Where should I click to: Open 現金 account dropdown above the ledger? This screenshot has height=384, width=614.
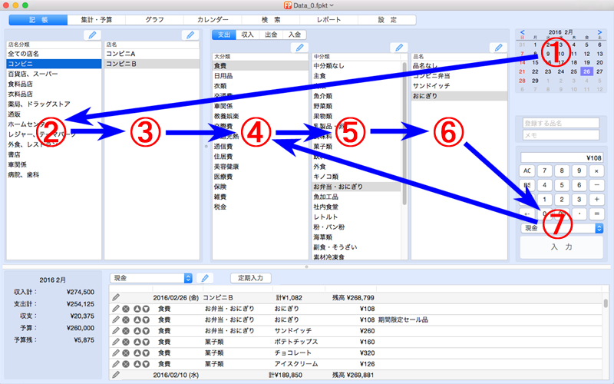151,277
